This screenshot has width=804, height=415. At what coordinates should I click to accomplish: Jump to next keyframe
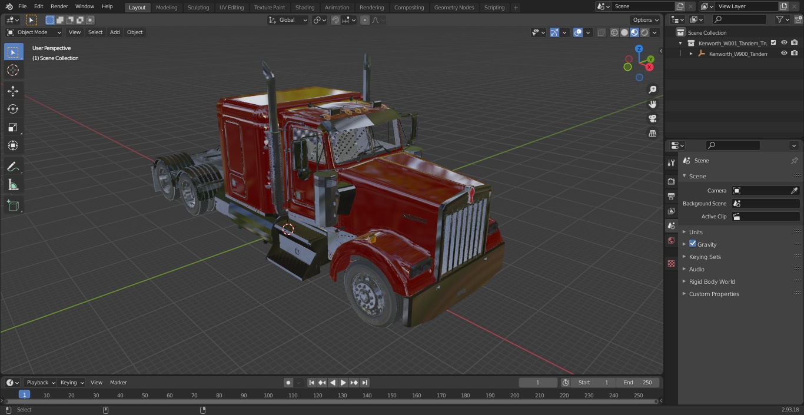(x=354, y=383)
